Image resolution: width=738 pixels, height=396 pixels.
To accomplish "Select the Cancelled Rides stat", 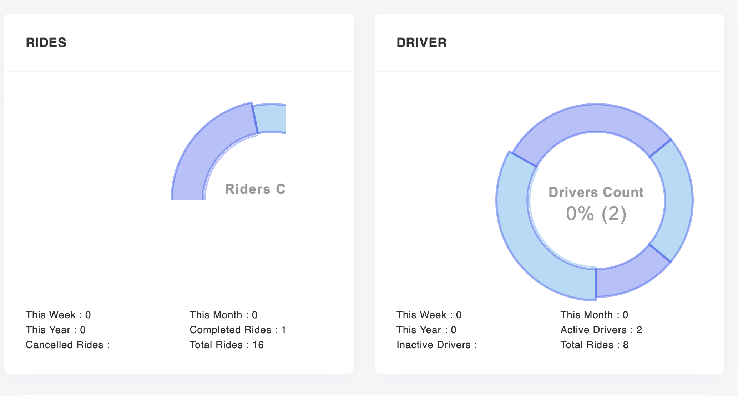I will (x=68, y=345).
